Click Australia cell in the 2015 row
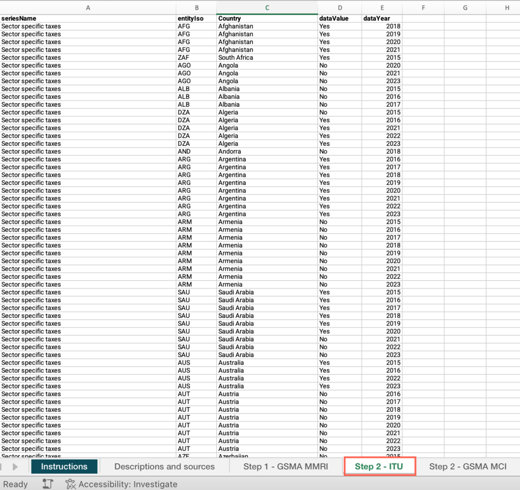Screen dimensions: 520x490 pyautogui.click(x=267, y=363)
